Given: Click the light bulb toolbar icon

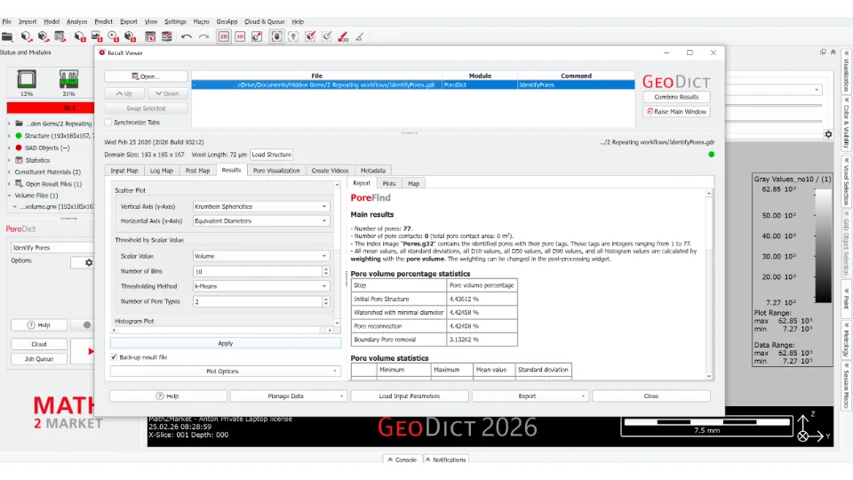Looking at the screenshot, I should tap(293, 37).
